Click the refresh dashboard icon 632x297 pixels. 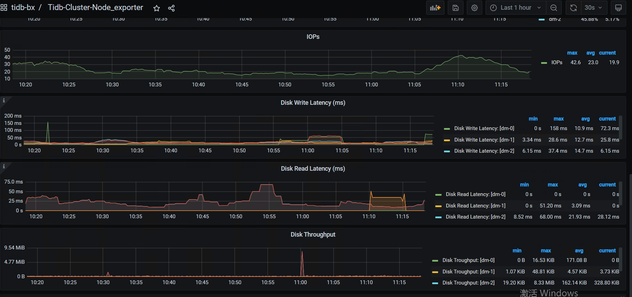pyautogui.click(x=573, y=8)
